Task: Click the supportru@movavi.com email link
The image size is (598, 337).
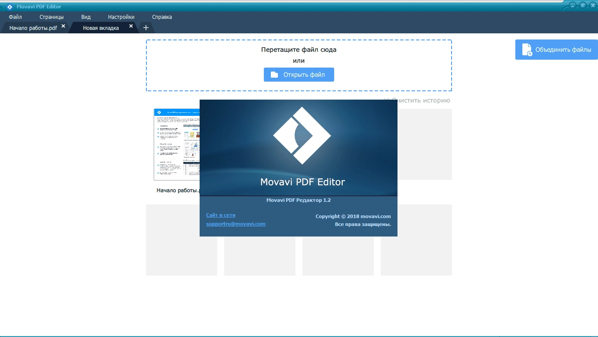Action: 236,224
